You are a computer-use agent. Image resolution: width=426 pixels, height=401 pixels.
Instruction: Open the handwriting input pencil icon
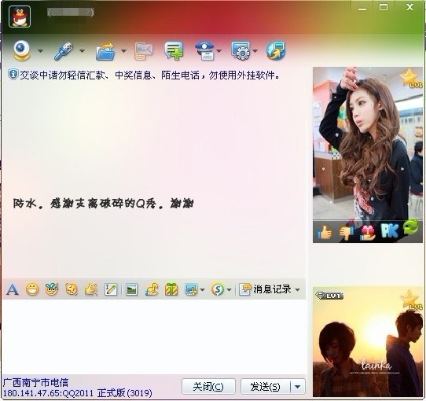(111, 289)
